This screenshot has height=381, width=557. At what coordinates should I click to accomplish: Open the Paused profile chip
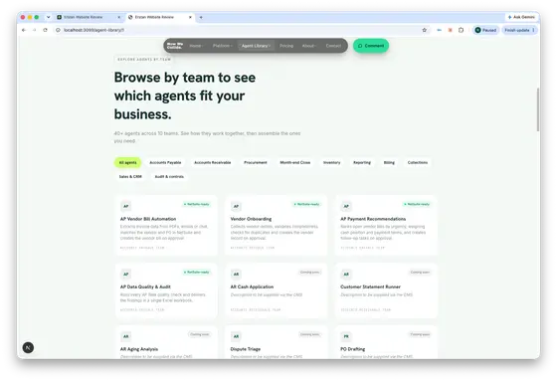pos(485,30)
